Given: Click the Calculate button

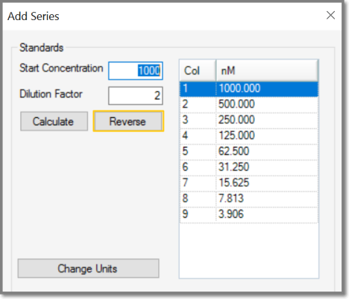Looking at the screenshot, I should tap(54, 122).
